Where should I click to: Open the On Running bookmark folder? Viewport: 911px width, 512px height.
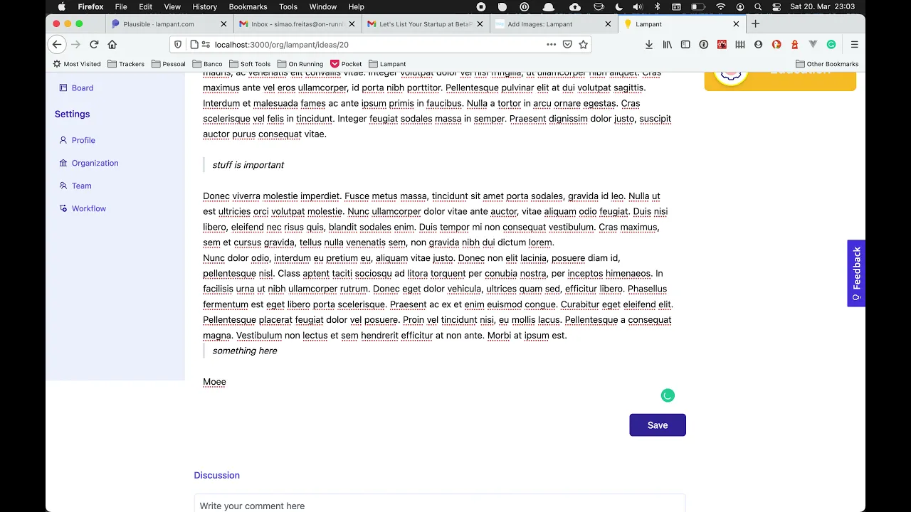tap(300, 64)
